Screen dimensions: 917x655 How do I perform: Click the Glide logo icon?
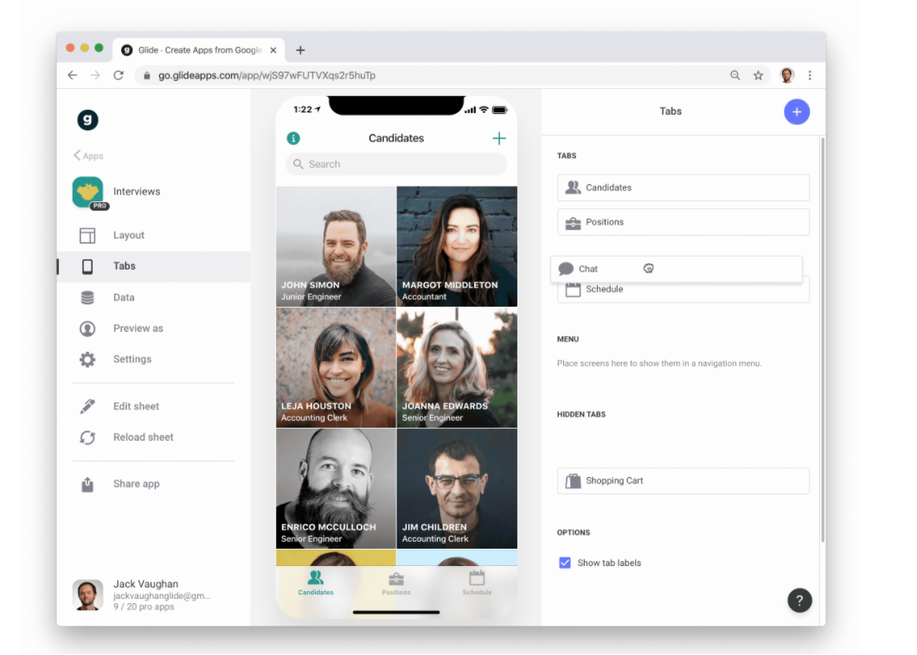(87, 120)
